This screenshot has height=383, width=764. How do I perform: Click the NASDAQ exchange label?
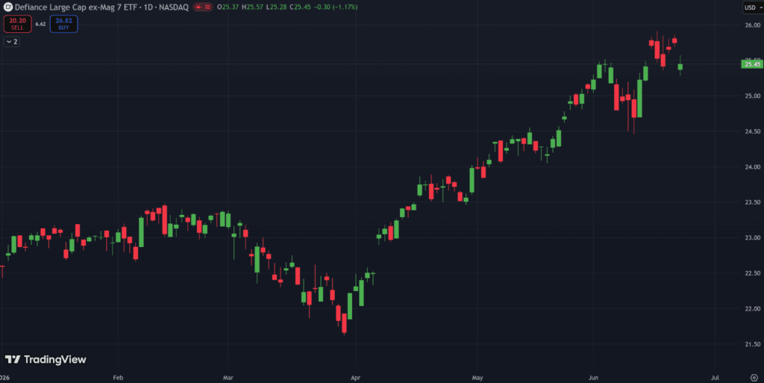pos(173,7)
